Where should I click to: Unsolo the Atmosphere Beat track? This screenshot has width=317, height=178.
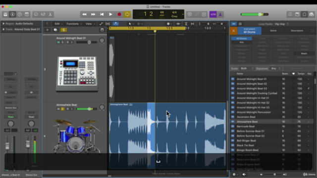click(63, 109)
